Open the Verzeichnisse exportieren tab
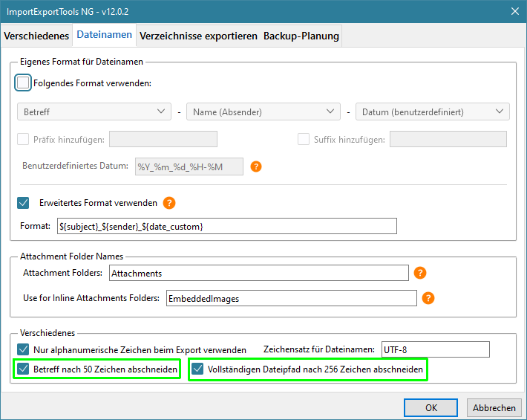Viewport: 527px width, 420px height. pyautogui.click(x=198, y=36)
